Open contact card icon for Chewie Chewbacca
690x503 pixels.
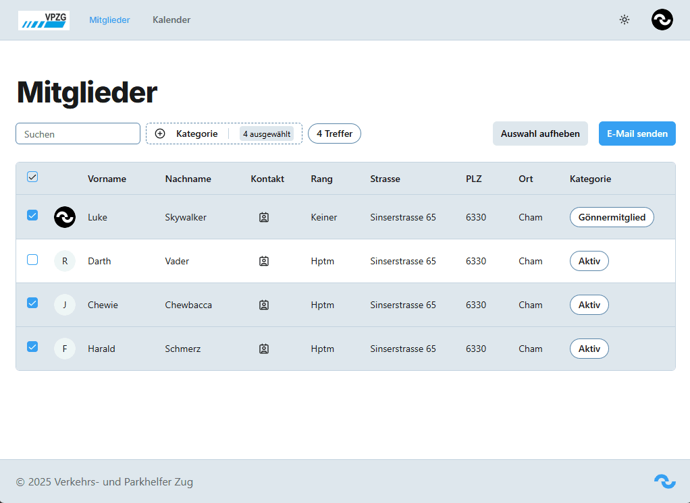click(264, 305)
